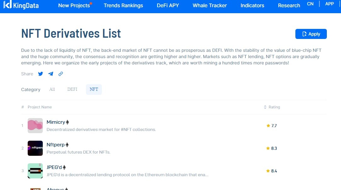Click the Nftperp project logo
The width and height of the screenshot is (341, 190).
[35, 148]
